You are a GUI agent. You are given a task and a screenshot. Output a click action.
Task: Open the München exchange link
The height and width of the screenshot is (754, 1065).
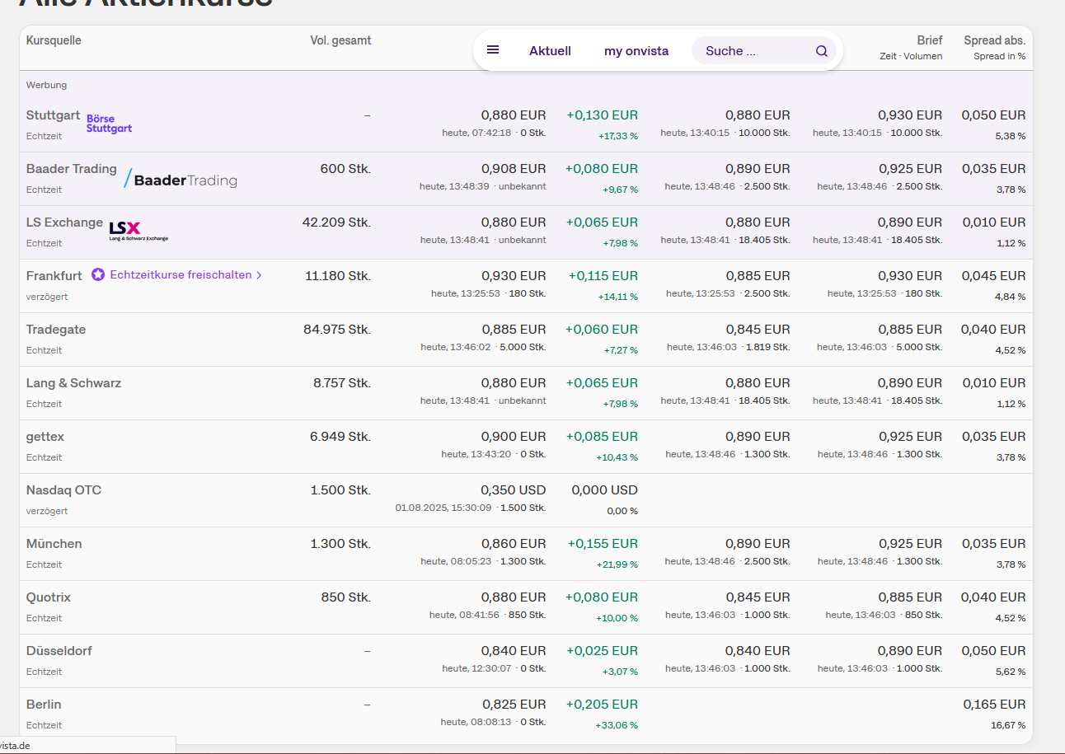pos(54,544)
